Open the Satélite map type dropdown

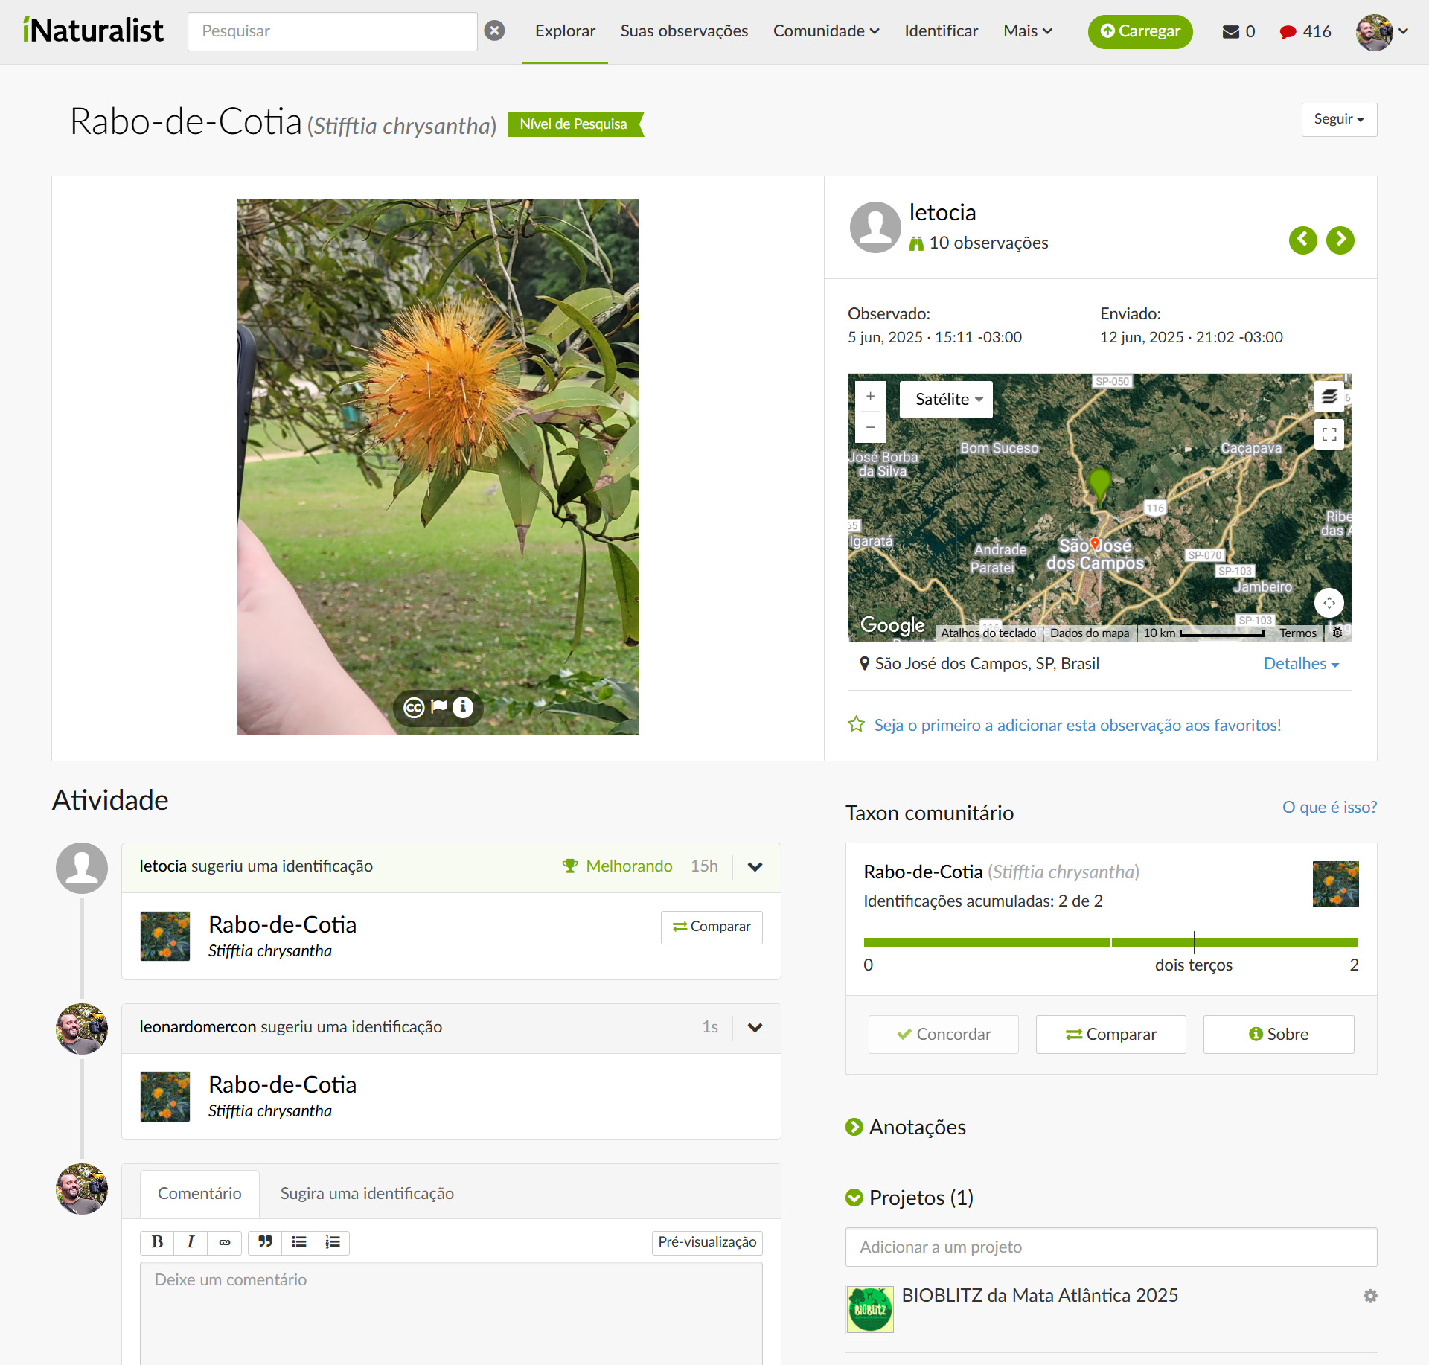(x=945, y=400)
